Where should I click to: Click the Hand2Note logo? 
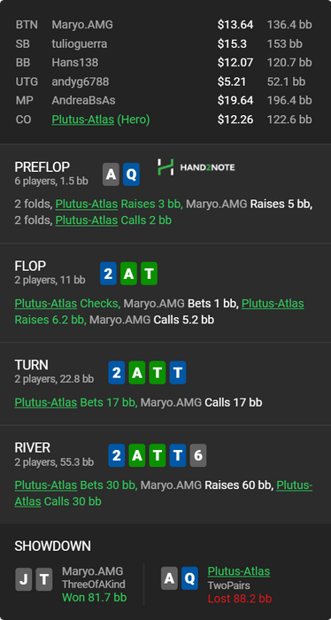[196, 167]
